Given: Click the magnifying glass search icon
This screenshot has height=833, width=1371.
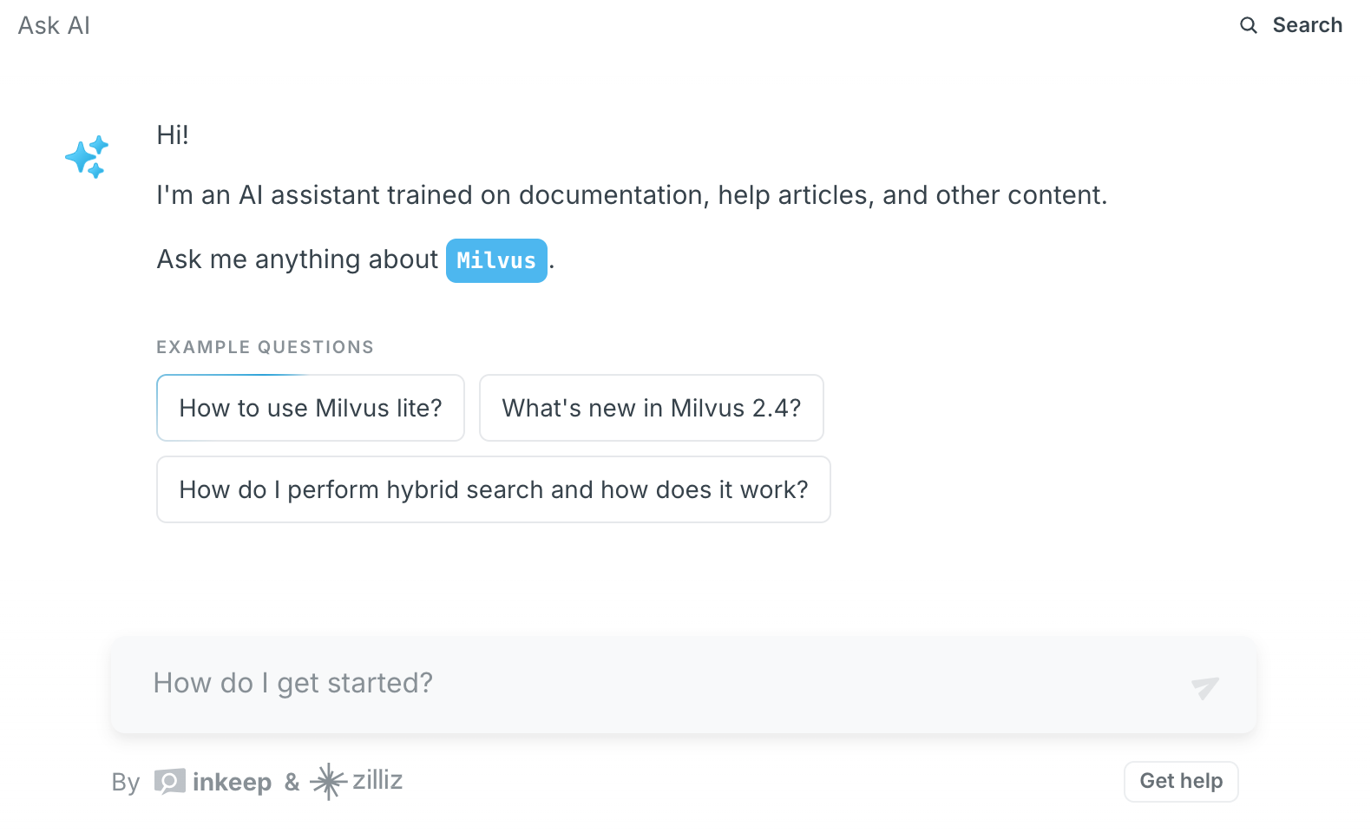Looking at the screenshot, I should point(1248,25).
